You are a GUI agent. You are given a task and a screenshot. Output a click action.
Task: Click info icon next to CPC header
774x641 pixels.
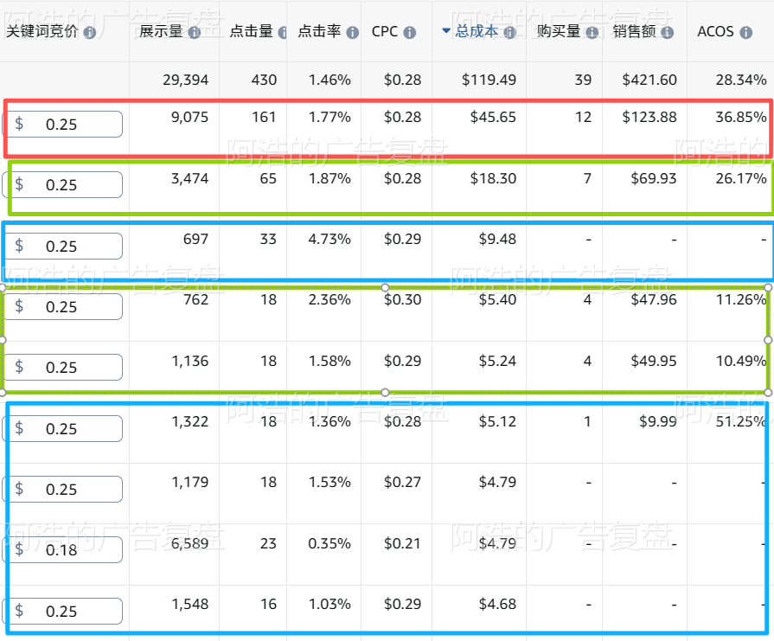(410, 33)
